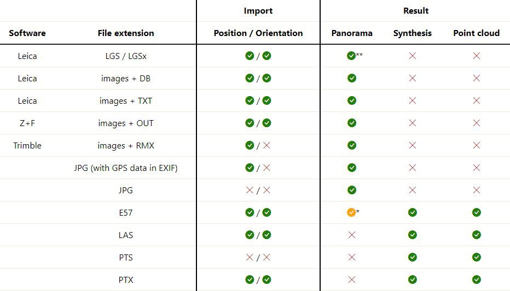Click the Software column header
This screenshot has width=510, height=291.
tap(27, 33)
